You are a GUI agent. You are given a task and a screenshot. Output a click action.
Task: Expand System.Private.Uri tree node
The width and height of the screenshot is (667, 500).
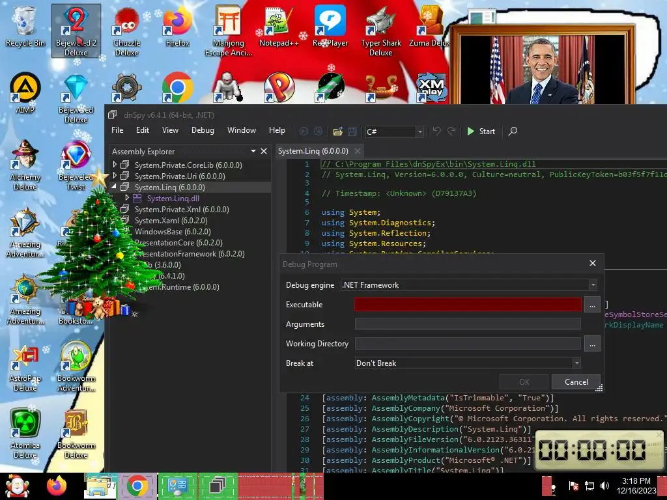[115, 175]
